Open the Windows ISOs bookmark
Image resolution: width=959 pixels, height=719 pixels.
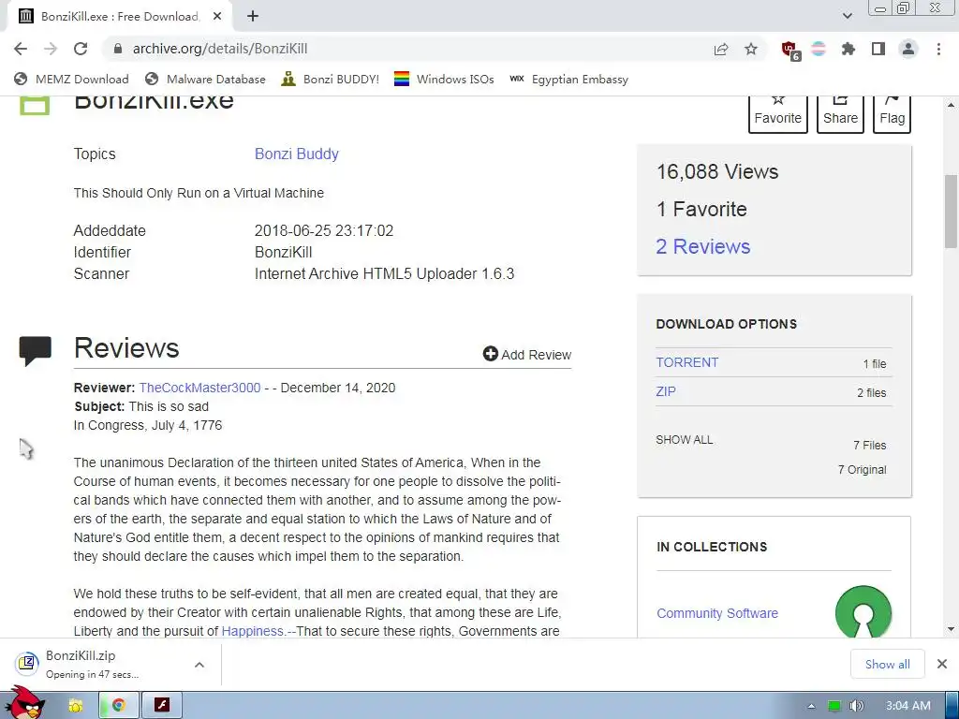pos(444,79)
